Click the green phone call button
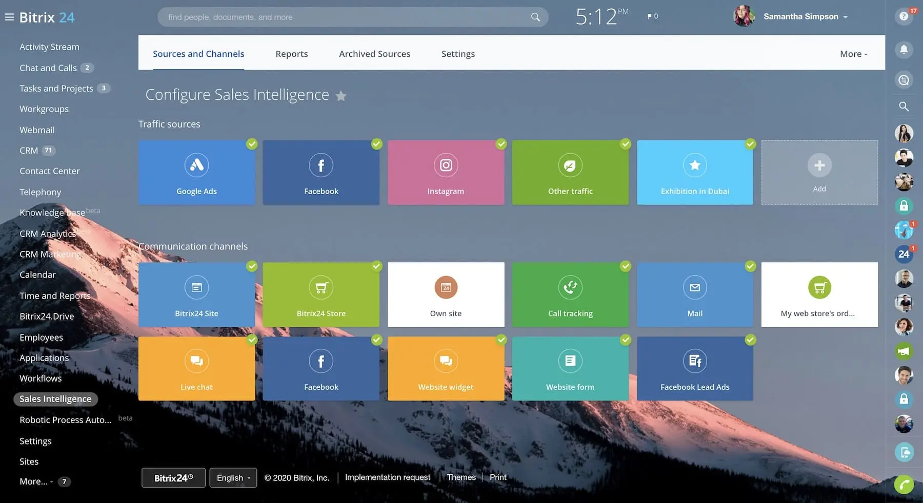The height and width of the screenshot is (503, 923). point(904,484)
